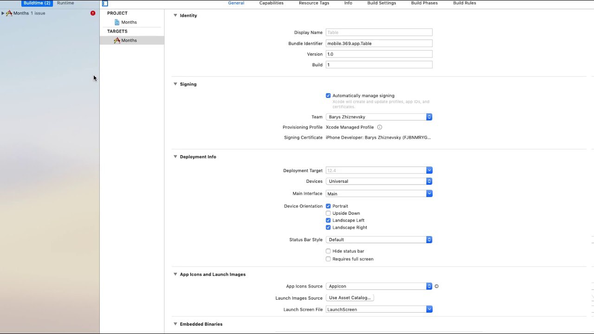The image size is (594, 334).
Task: Toggle the targets list sidebar icon
Action: tap(105, 3)
